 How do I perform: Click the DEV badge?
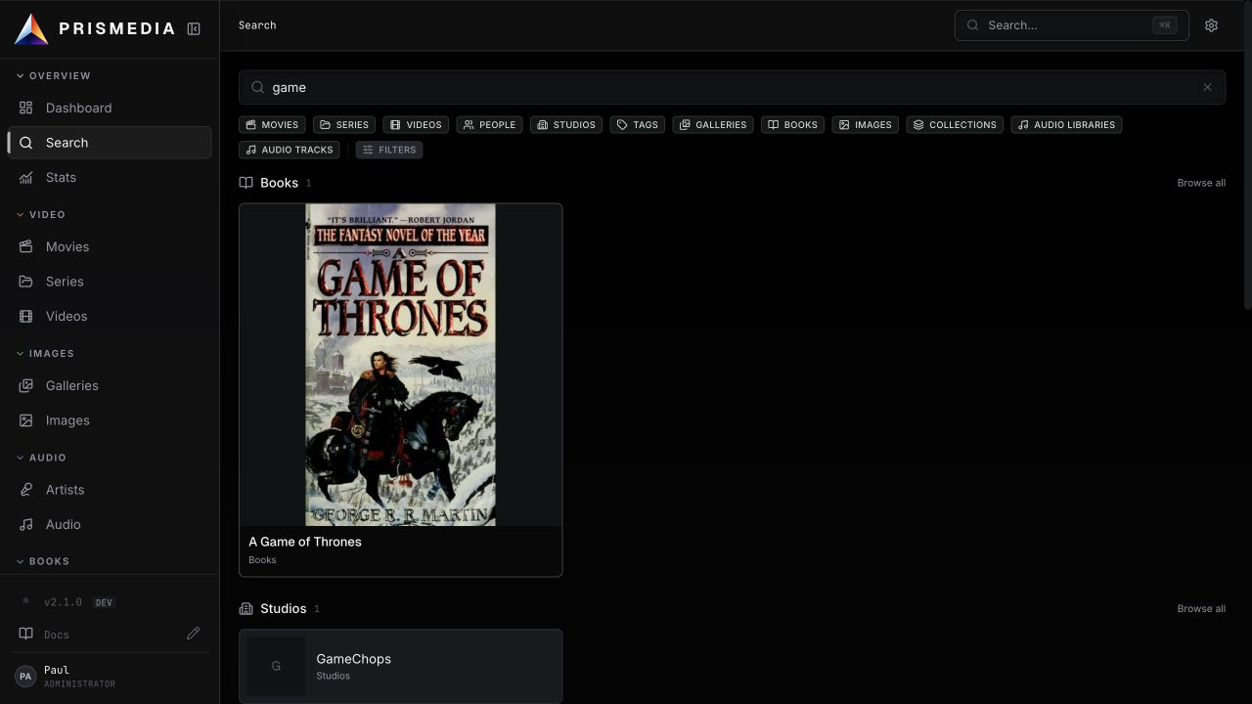coord(104,602)
